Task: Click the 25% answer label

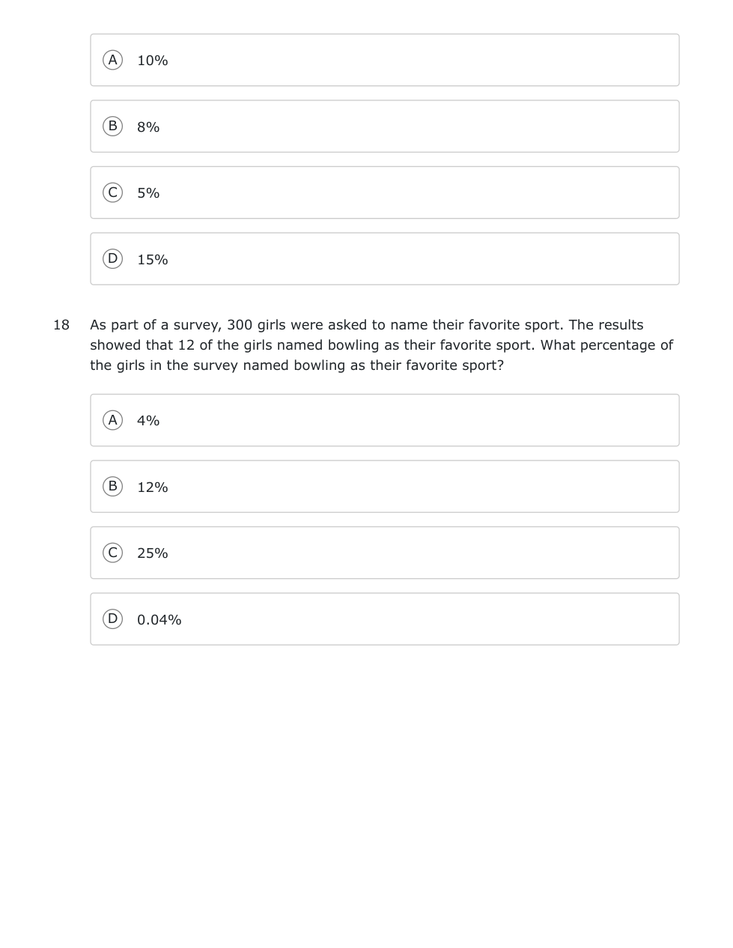Action: coord(152,553)
